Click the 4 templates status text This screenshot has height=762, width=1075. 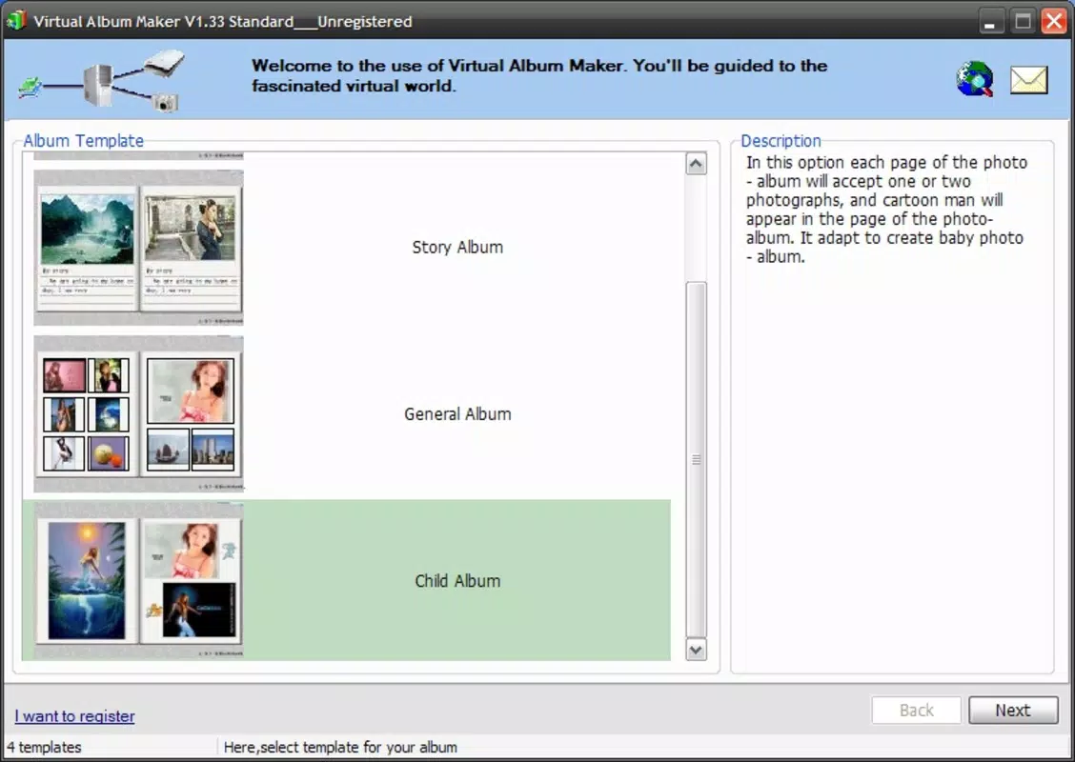(44, 747)
